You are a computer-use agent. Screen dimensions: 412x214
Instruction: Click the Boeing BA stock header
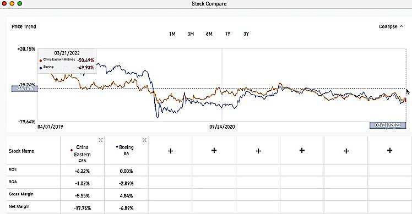coord(126,150)
